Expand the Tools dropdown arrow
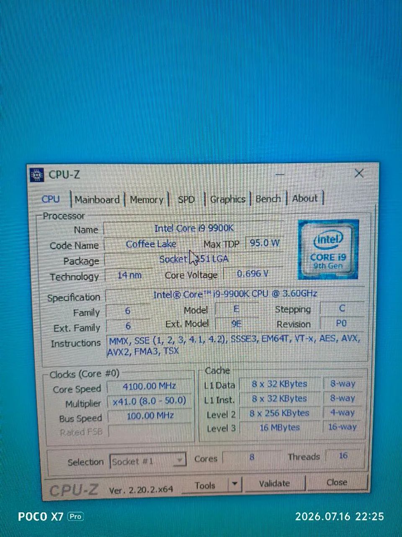 tap(235, 484)
